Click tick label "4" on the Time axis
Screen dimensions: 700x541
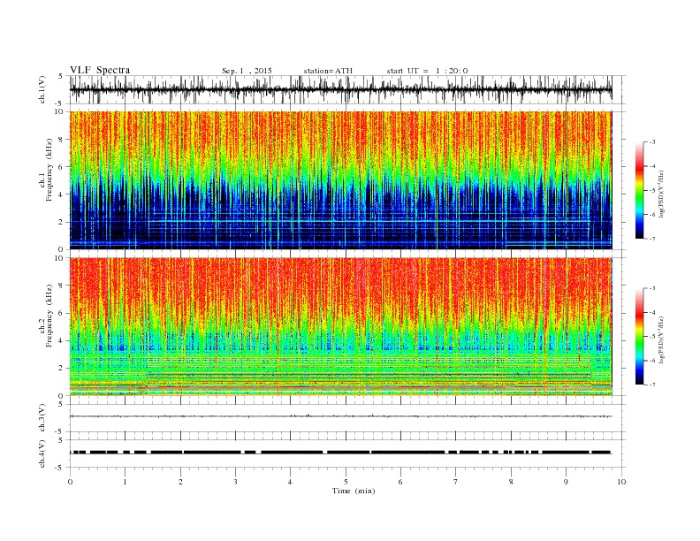(x=290, y=482)
